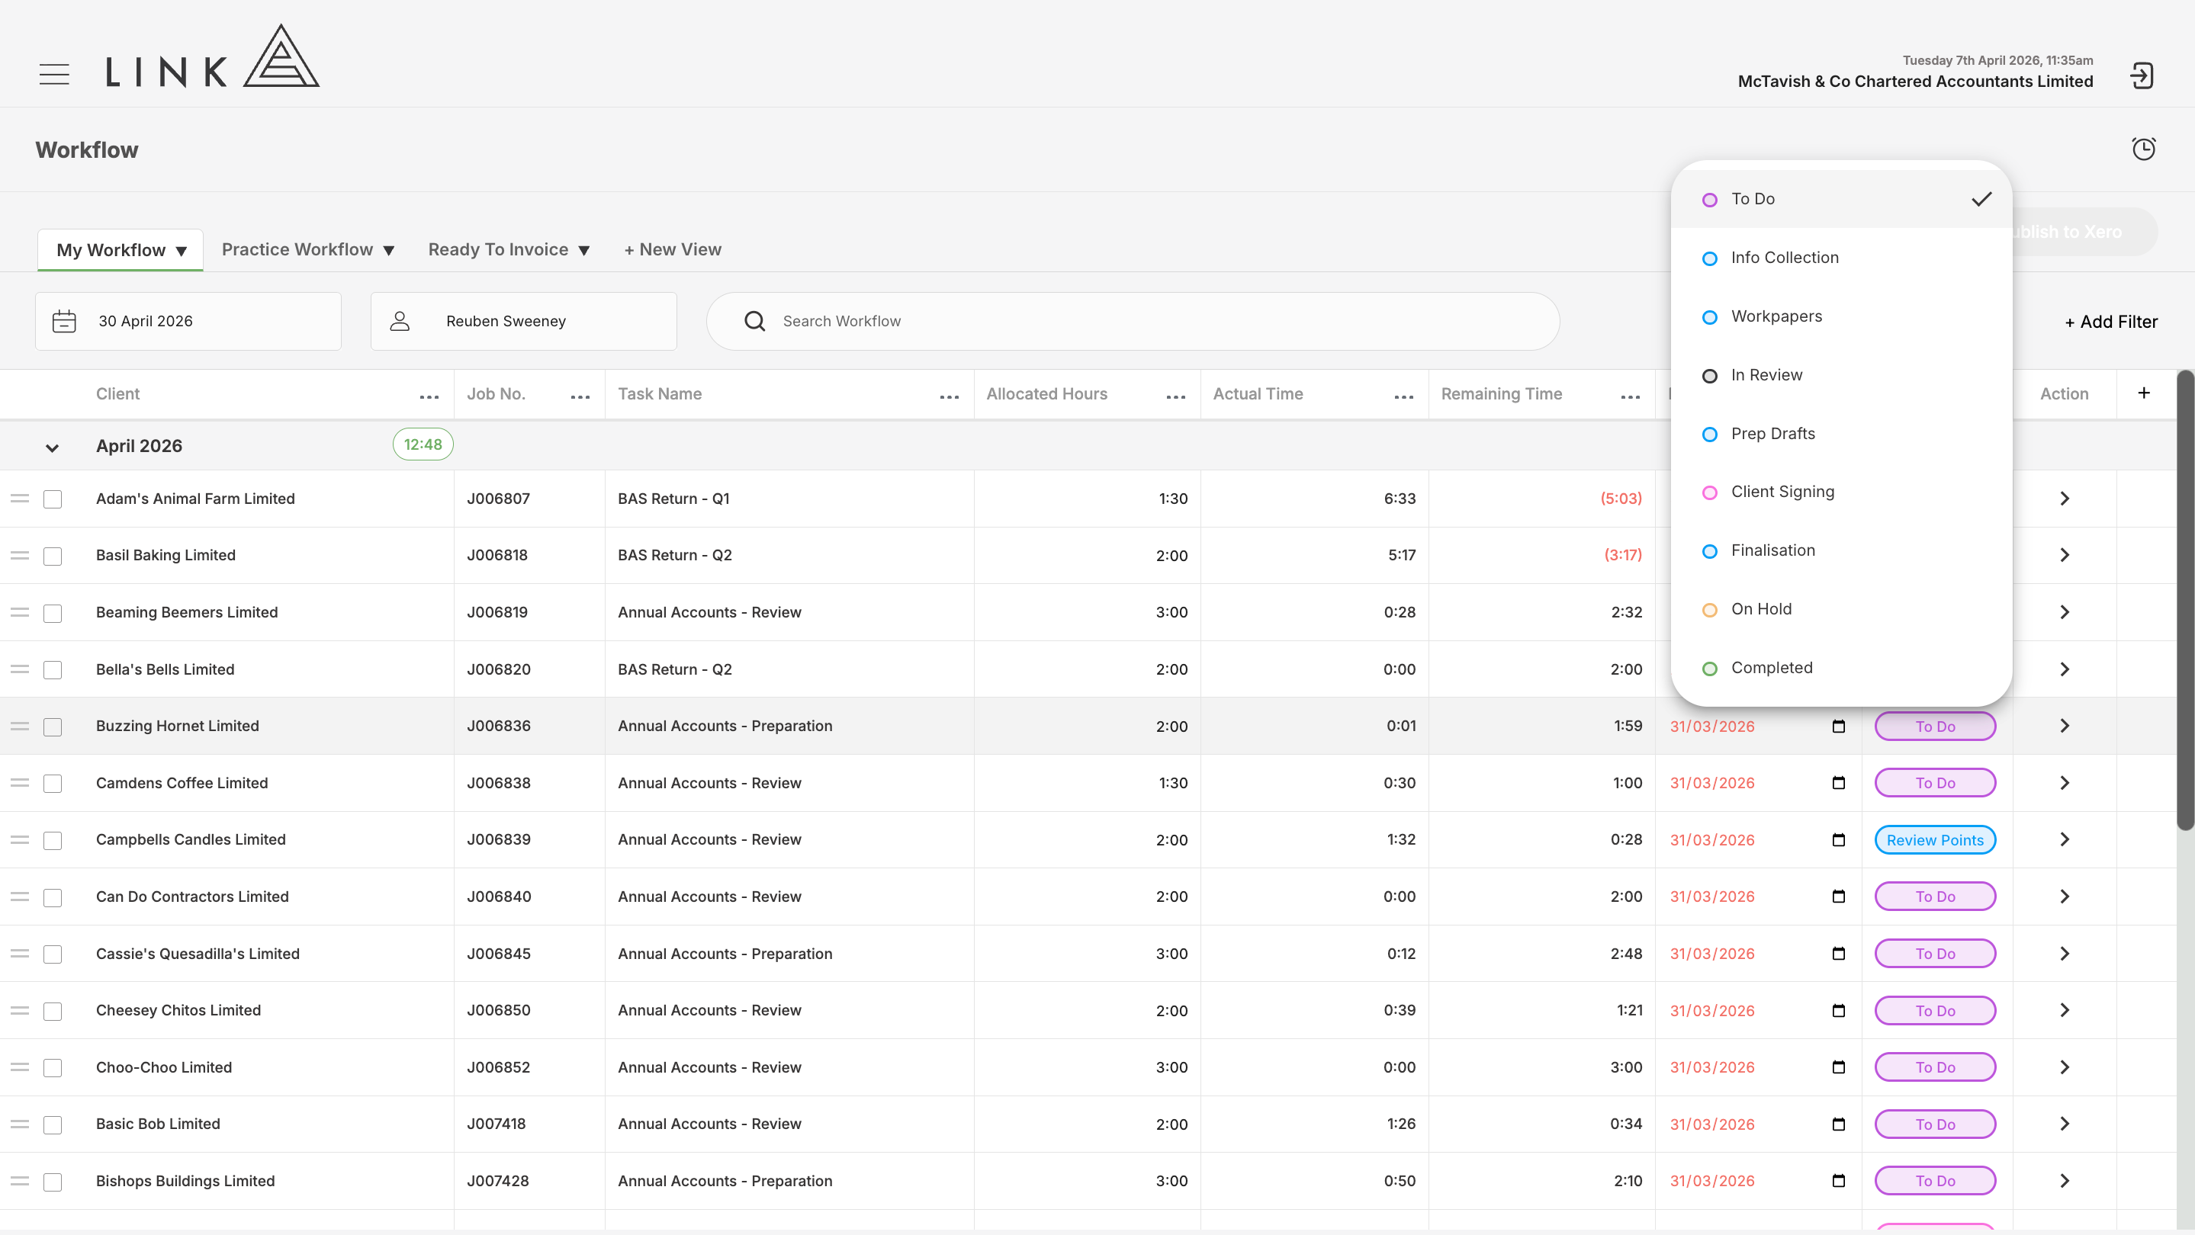
Task: Open Task Name column options menu
Action: (950, 397)
